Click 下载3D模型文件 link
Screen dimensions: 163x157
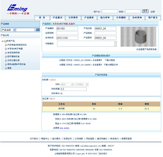[111, 65]
